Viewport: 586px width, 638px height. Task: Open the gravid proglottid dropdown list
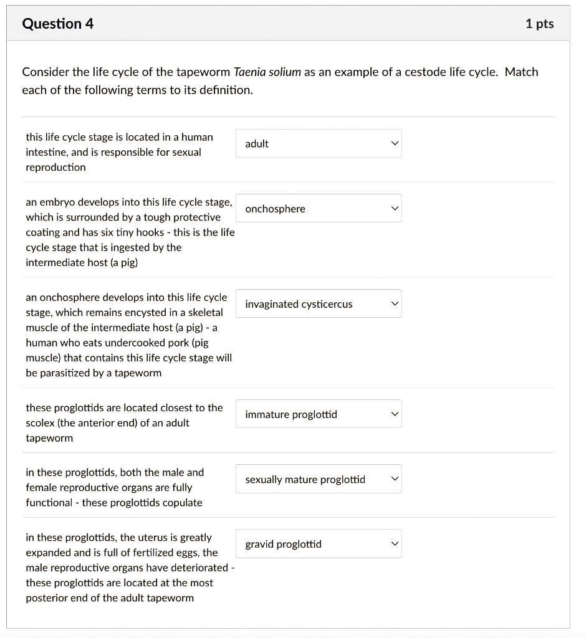pos(318,543)
